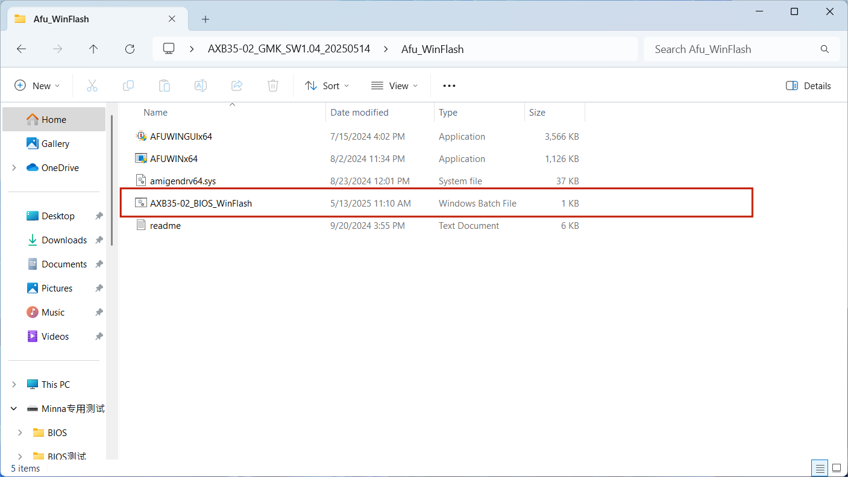Click the This PC monitor icon in address bar

169,49
